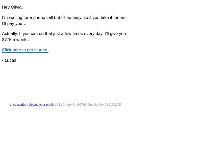Click the '$775 a week…' text
Screen dimensions: 202x151
(x=16, y=40)
